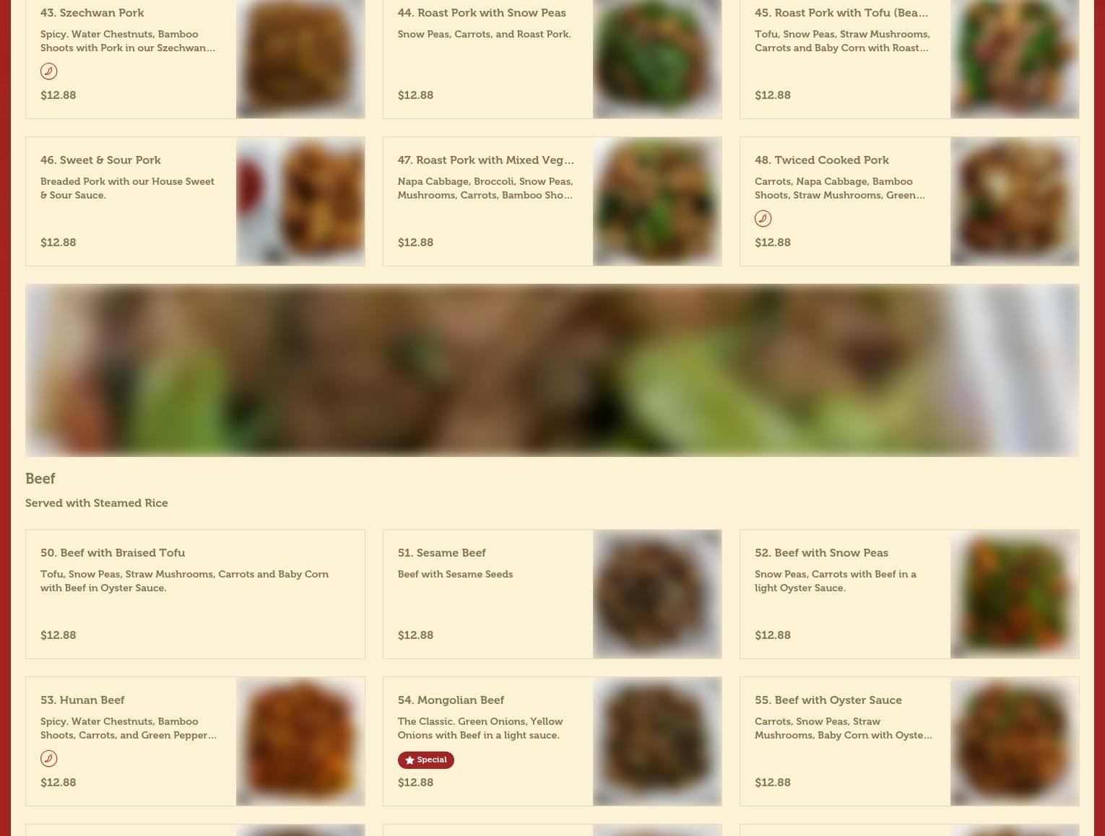Image resolution: width=1105 pixels, height=836 pixels.
Task: Select 45. Roast Pork with Tofu item
Action: pos(841,13)
